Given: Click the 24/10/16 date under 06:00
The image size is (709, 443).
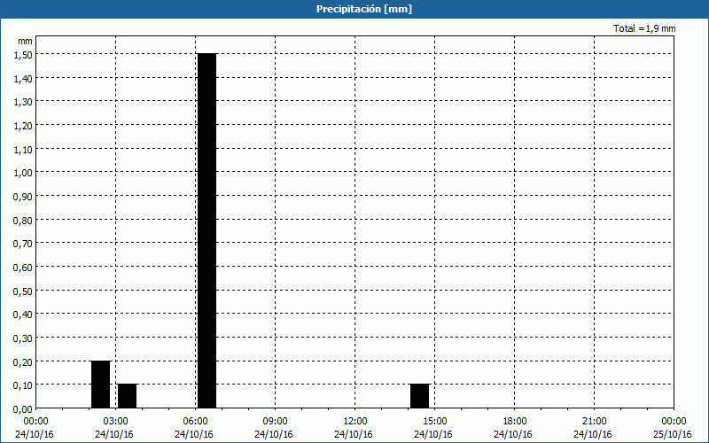Looking at the screenshot, I should [x=194, y=434].
